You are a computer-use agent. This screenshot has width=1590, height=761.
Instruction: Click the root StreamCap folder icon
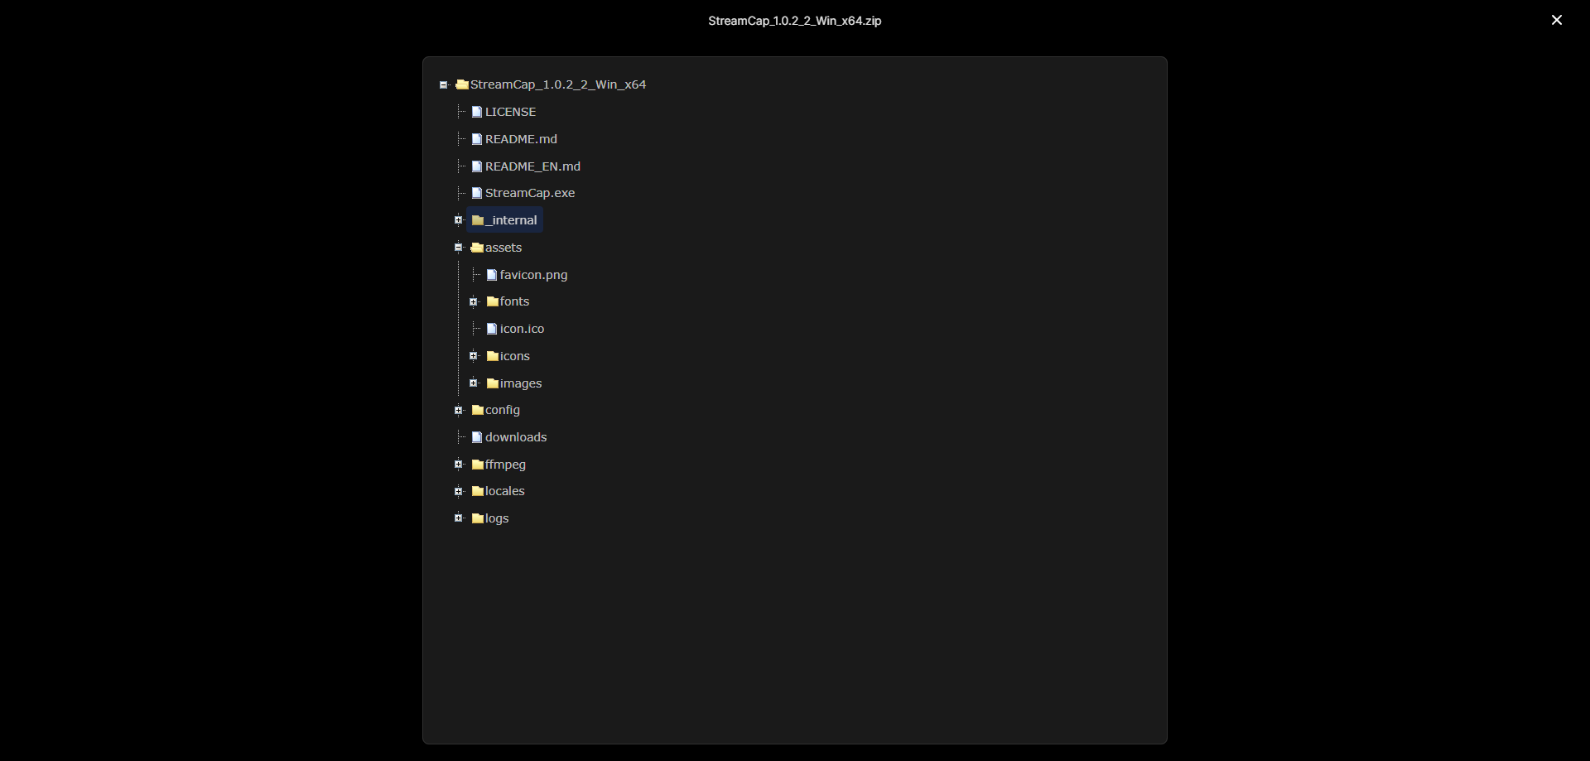pos(462,84)
